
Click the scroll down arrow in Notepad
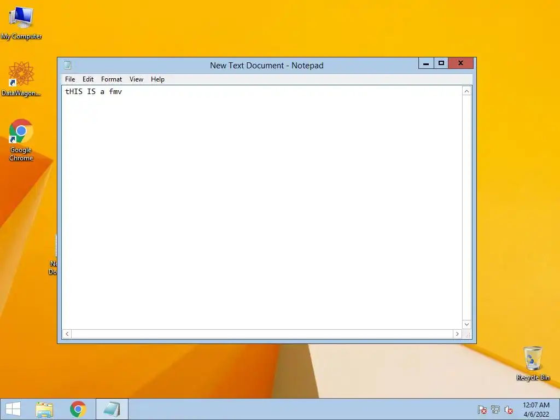[x=466, y=324]
